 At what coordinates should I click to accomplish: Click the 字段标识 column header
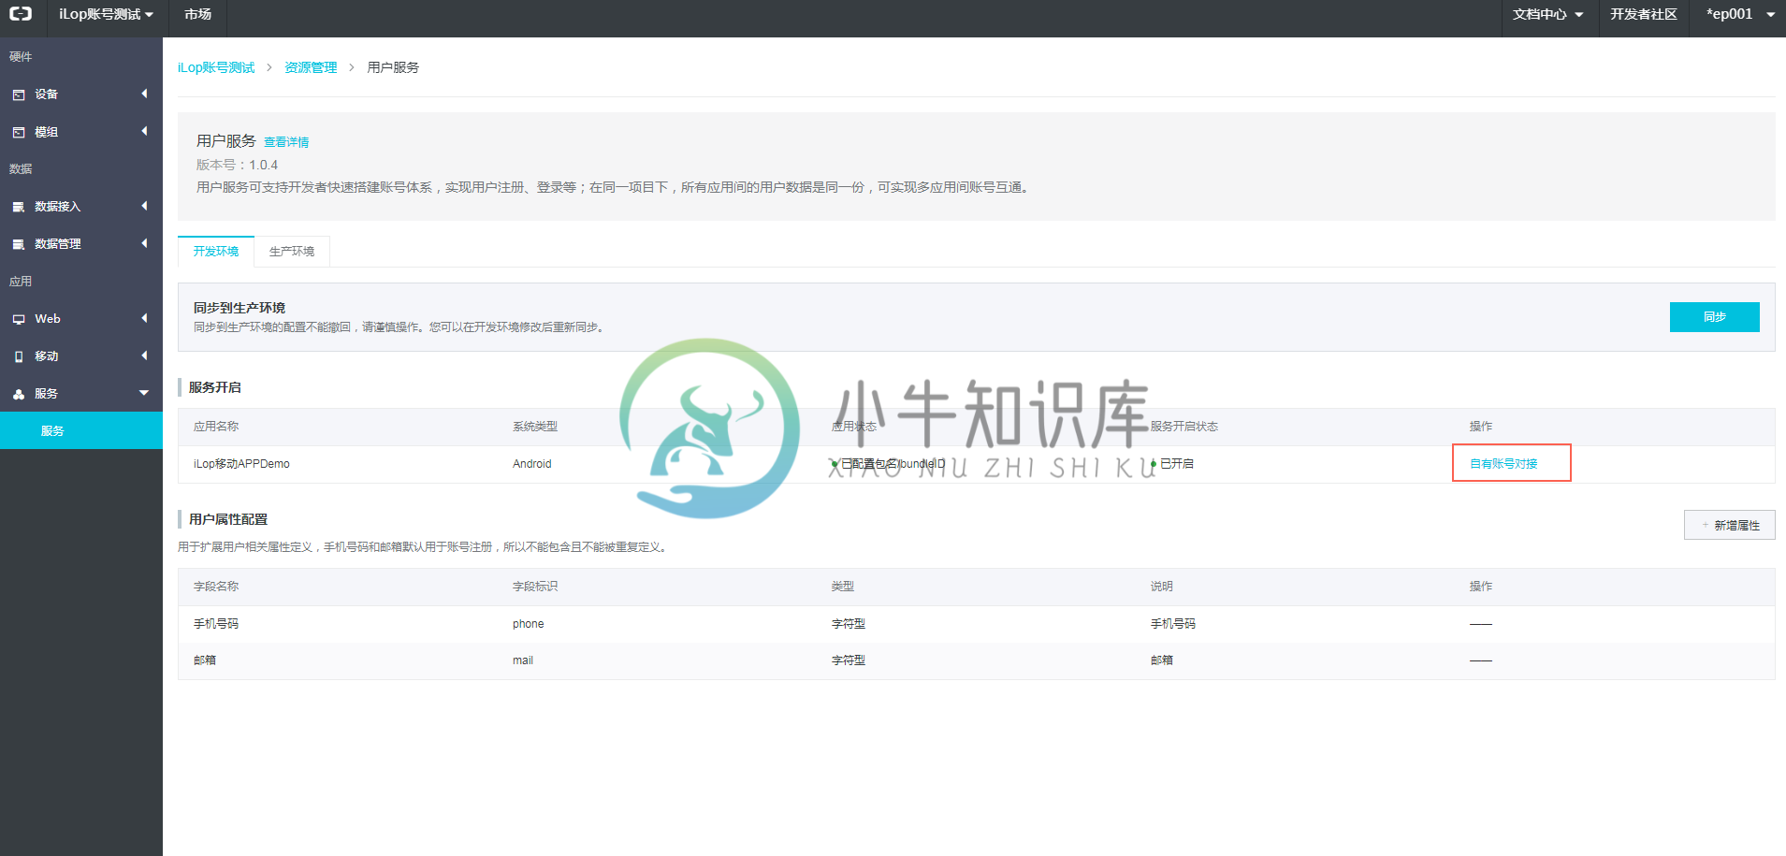(x=535, y=587)
